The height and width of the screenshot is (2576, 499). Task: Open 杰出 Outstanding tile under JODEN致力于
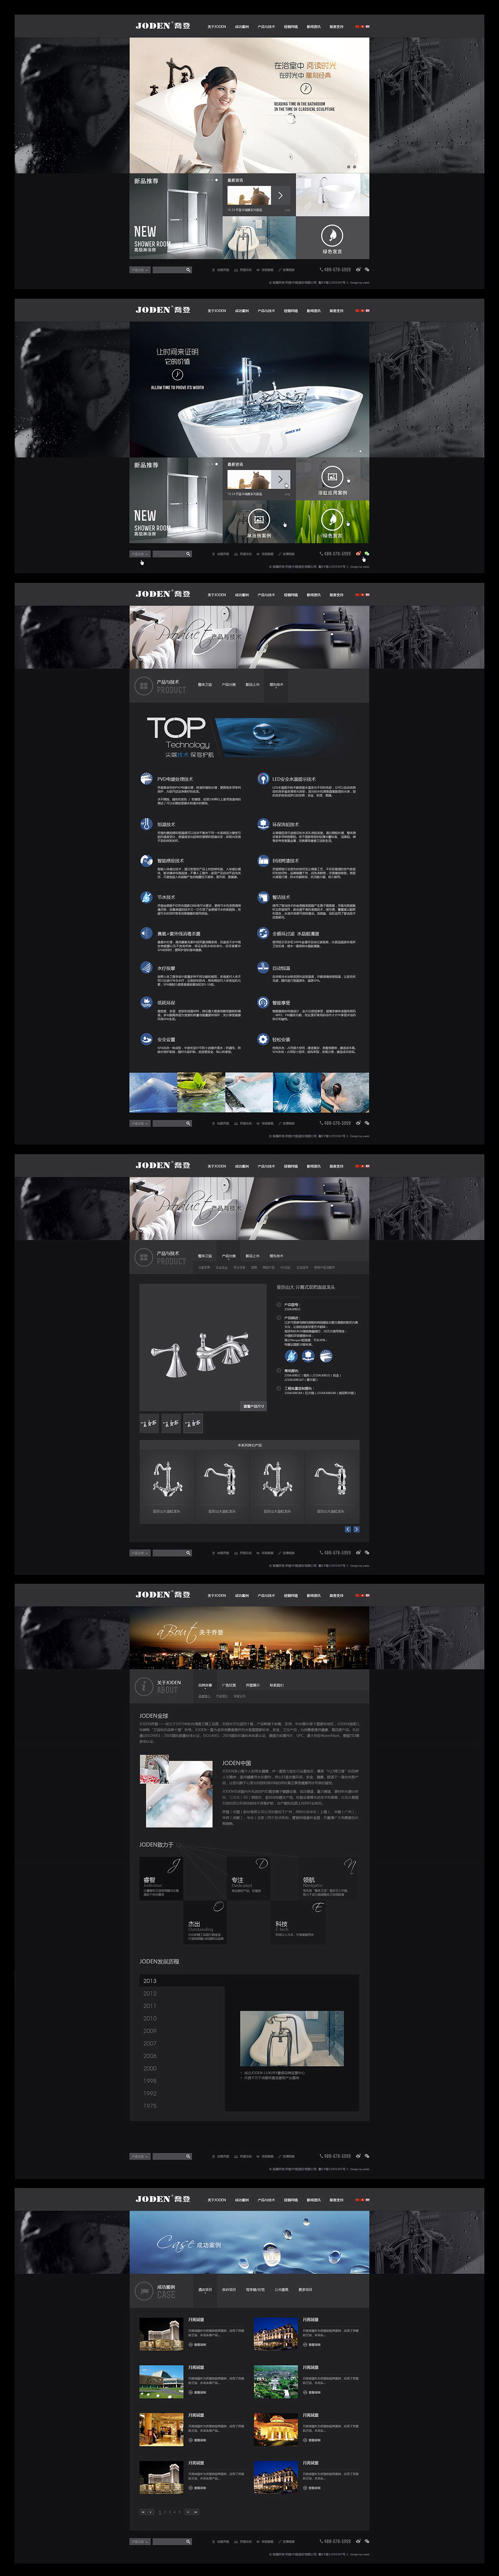(204, 1922)
